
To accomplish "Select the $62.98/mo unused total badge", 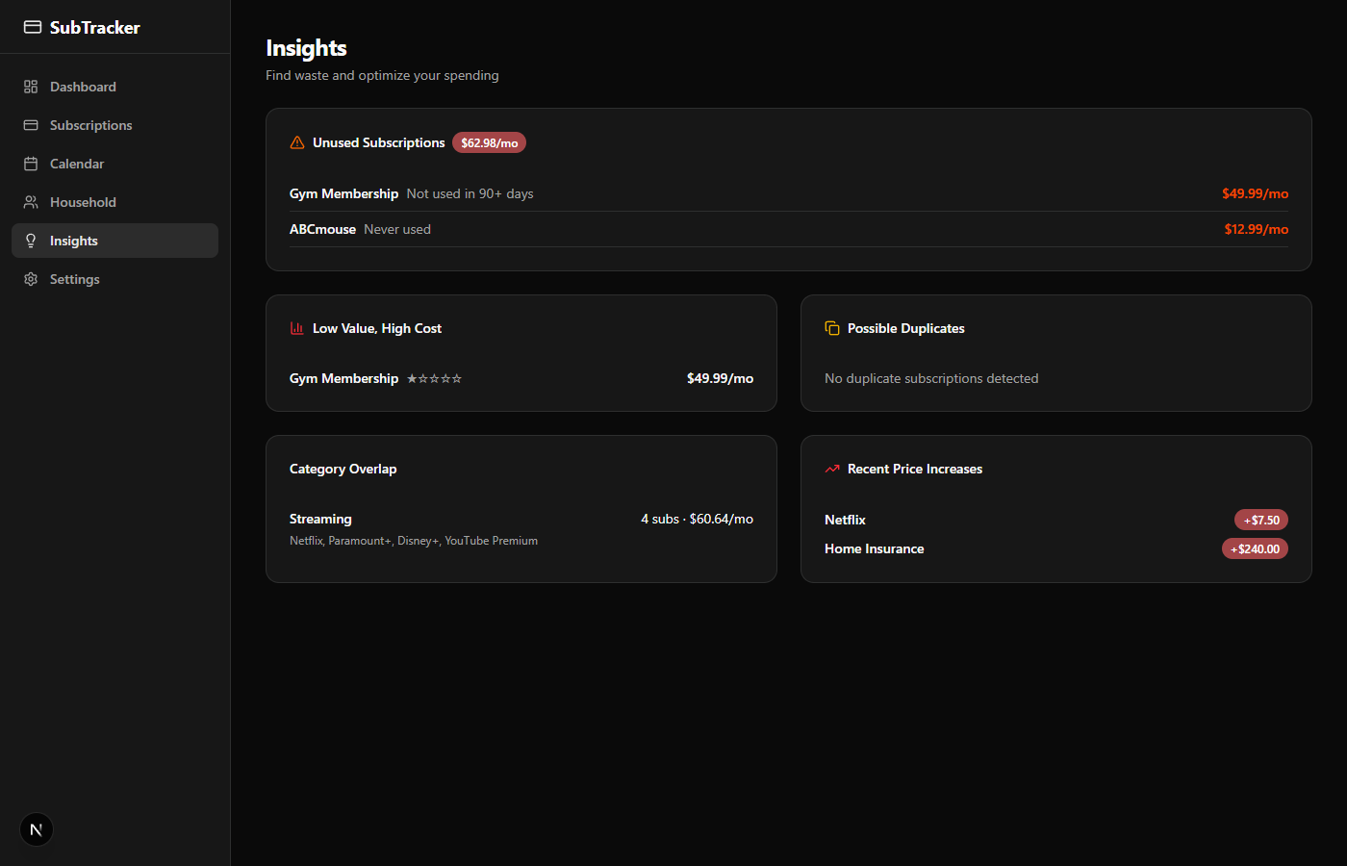I will pyautogui.click(x=489, y=143).
